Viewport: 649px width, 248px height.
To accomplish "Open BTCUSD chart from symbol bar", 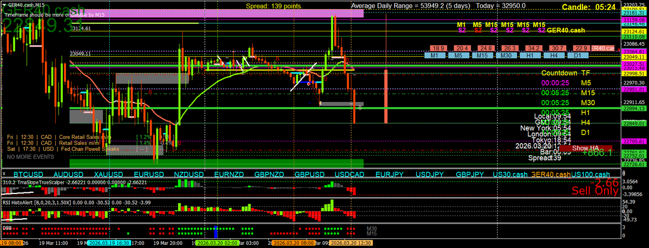I will click(28, 175).
